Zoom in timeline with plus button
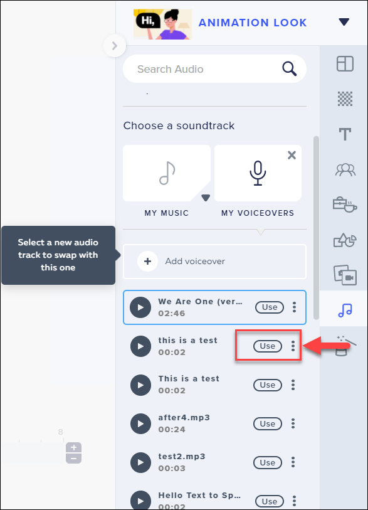 tap(73, 447)
